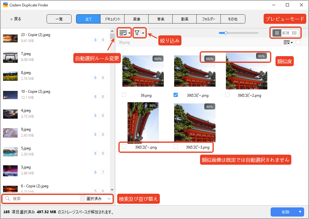Open the deselect menu next to the group checkbox

(x=288, y=42)
